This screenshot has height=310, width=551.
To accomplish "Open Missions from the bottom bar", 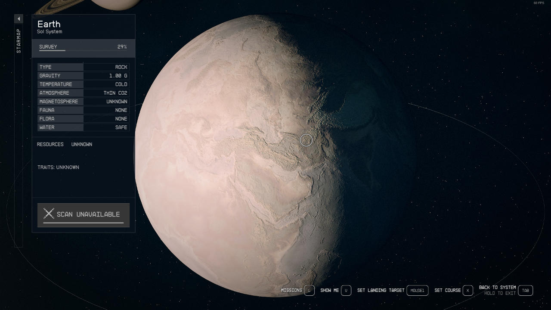I will point(291,291).
